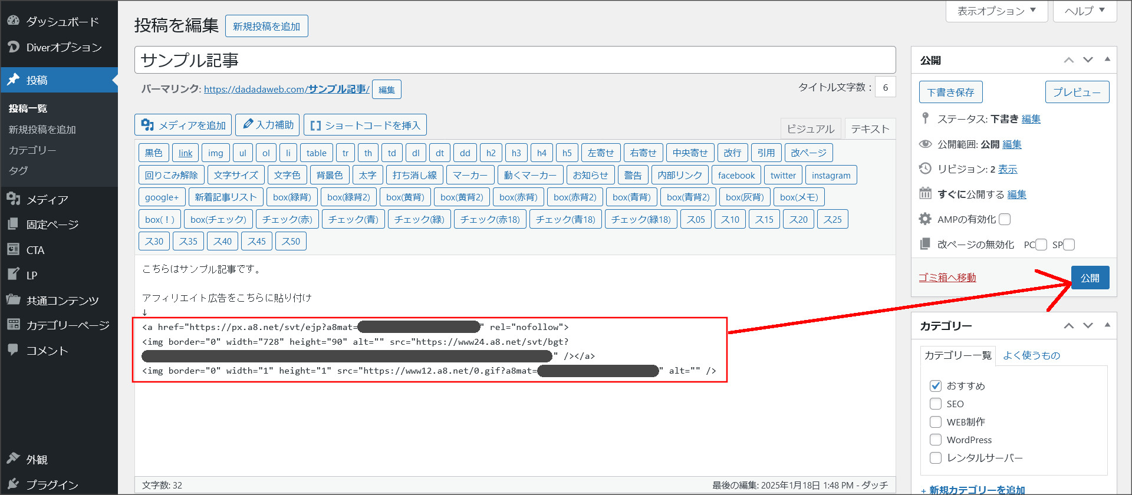The width and height of the screenshot is (1132, 495).
Task: Check the SEO category
Action: coord(936,404)
